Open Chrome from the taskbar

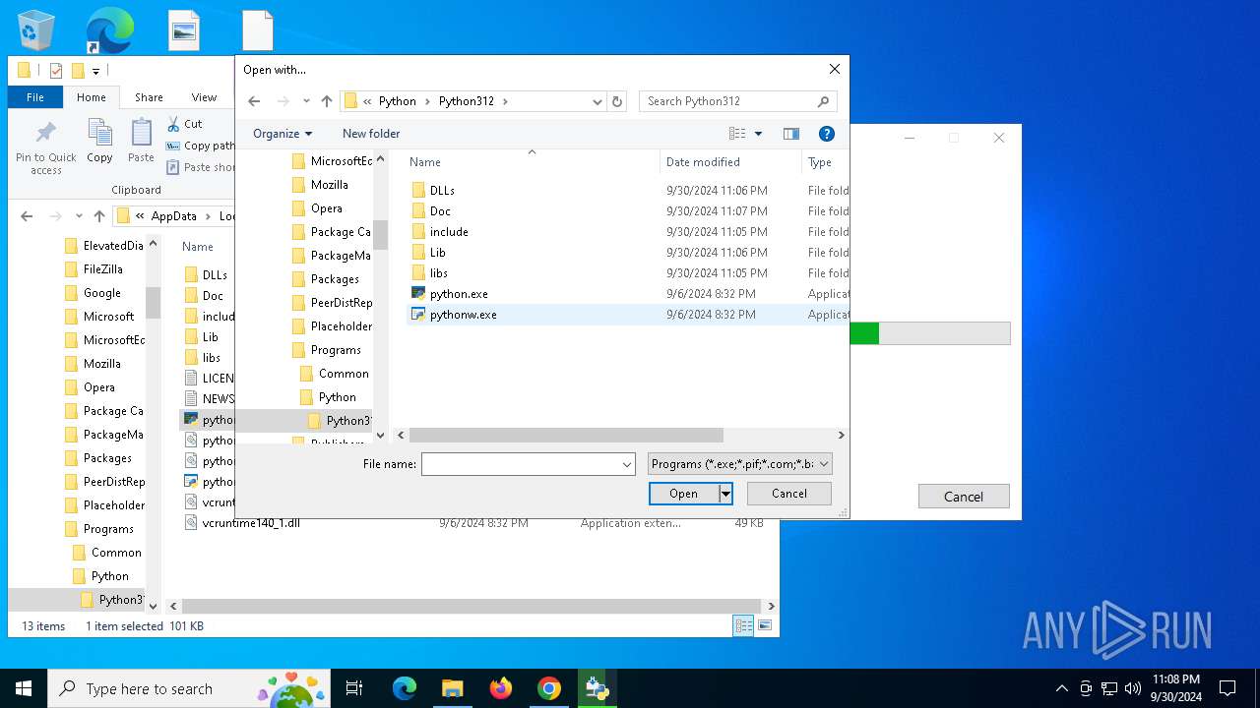(x=549, y=688)
